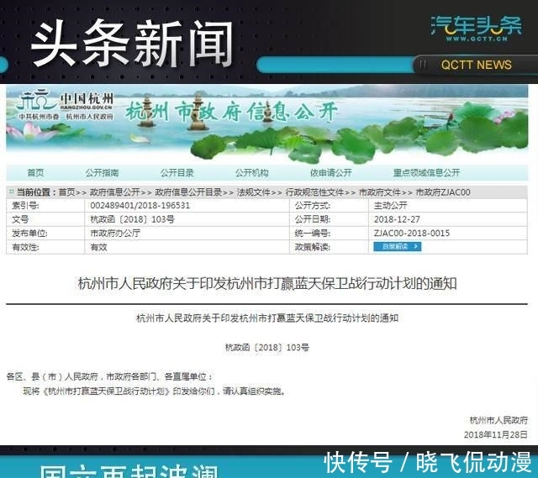Click the signing date 2018年11月28日

[x=496, y=435]
